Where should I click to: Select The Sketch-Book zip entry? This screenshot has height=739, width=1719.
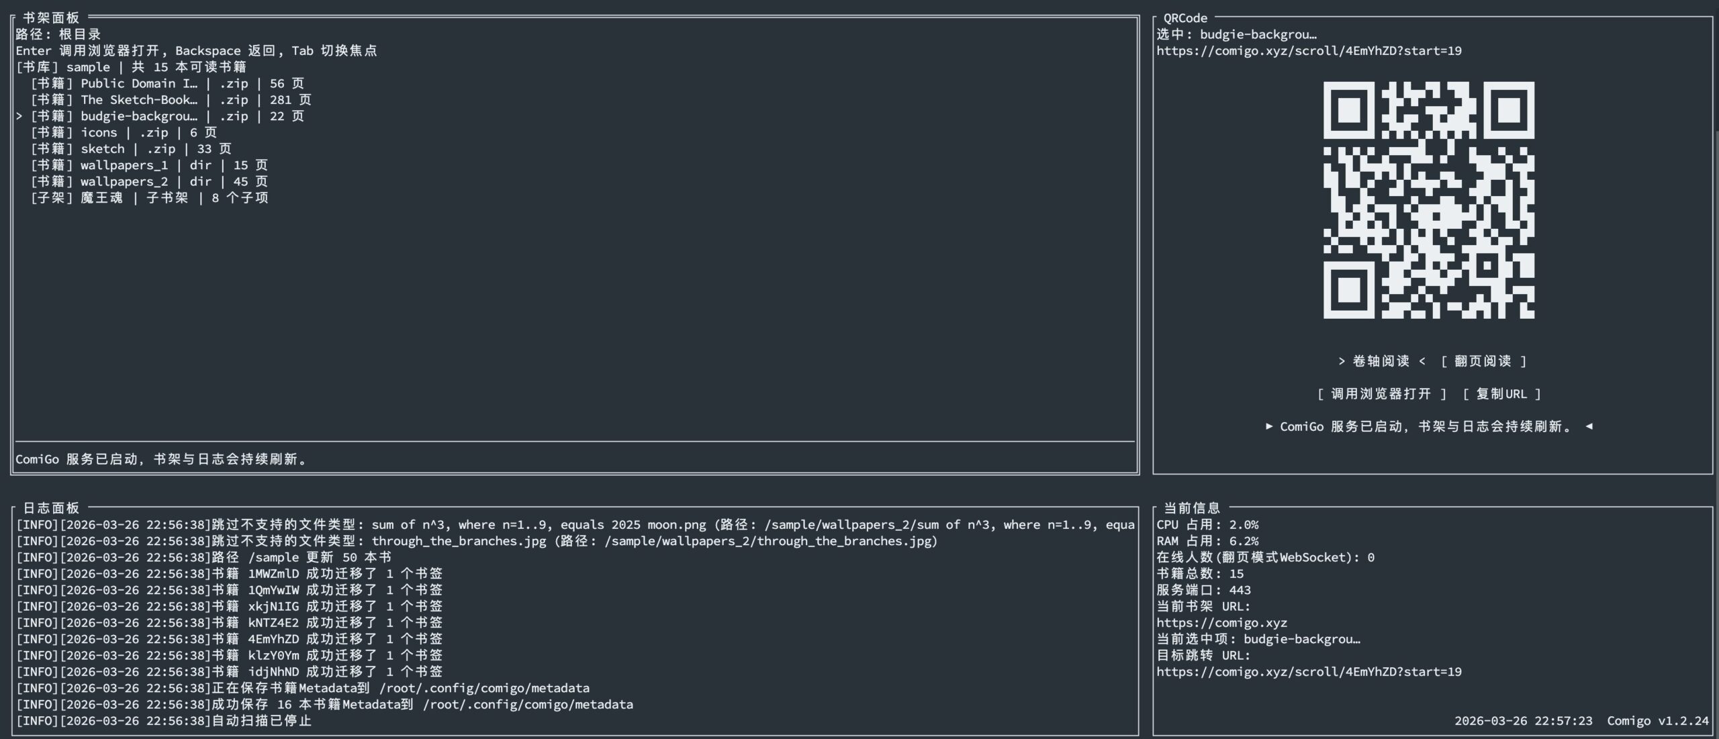[171, 100]
